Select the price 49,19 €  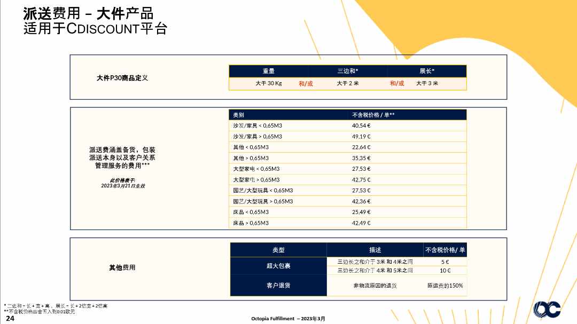(x=361, y=137)
